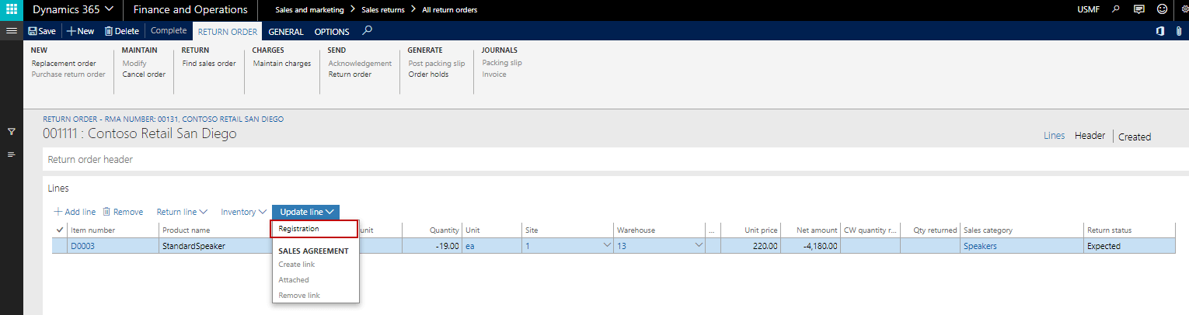Click the hamburger navigation pane icon
The image size is (1189, 315).
(11, 31)
